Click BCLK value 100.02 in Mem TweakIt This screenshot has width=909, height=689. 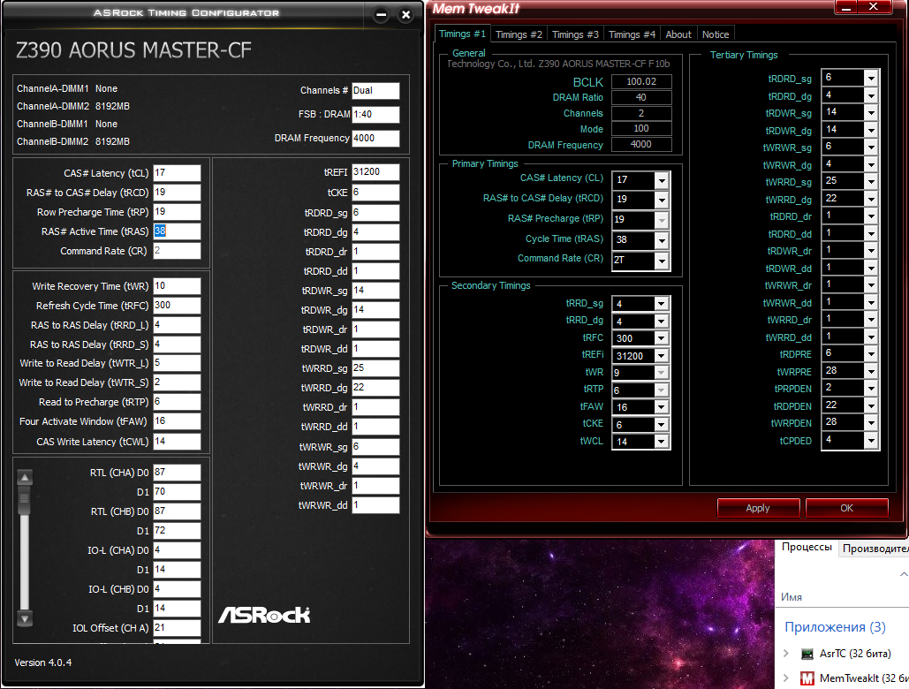click(641, 81)
